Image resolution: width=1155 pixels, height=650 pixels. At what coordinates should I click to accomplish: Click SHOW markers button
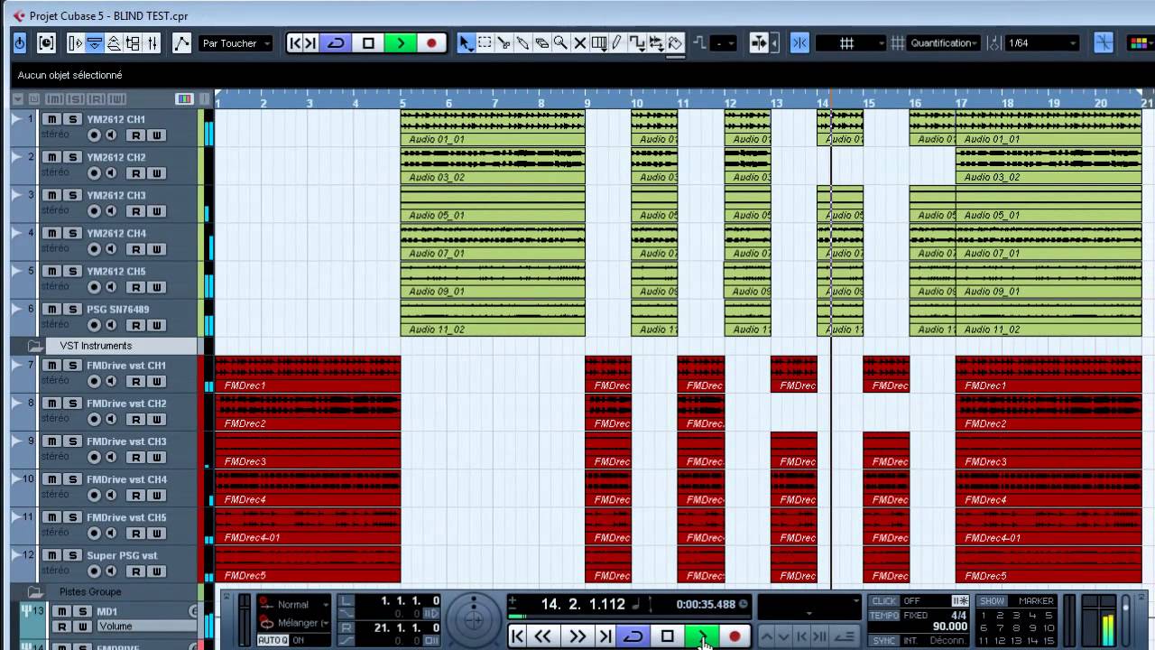[x=992, y=601]
